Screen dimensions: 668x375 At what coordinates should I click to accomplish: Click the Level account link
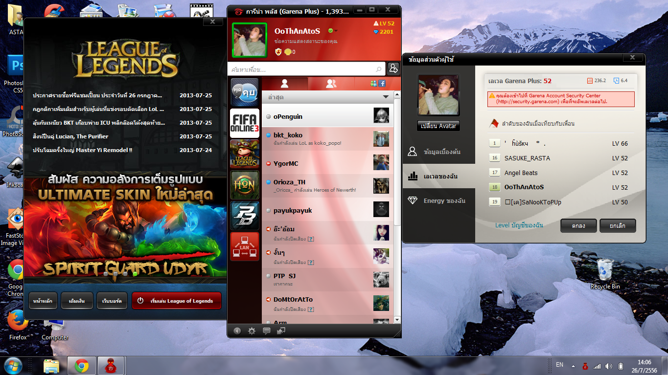point(519,225)
